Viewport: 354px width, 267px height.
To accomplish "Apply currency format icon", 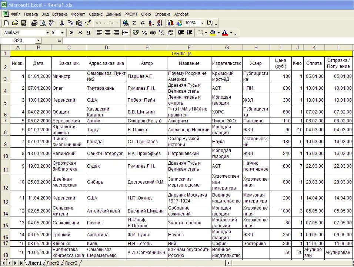I will [x=136, y=33].
